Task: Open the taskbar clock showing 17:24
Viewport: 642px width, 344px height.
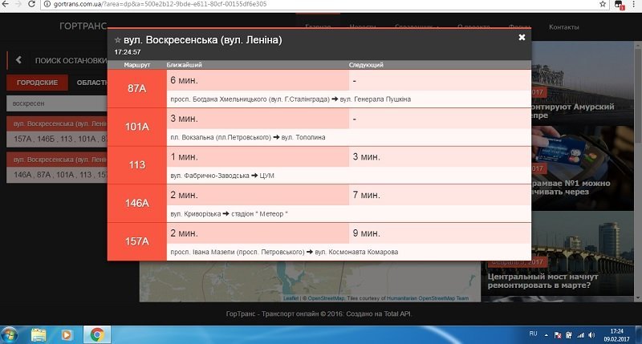Action: [616, 335]
